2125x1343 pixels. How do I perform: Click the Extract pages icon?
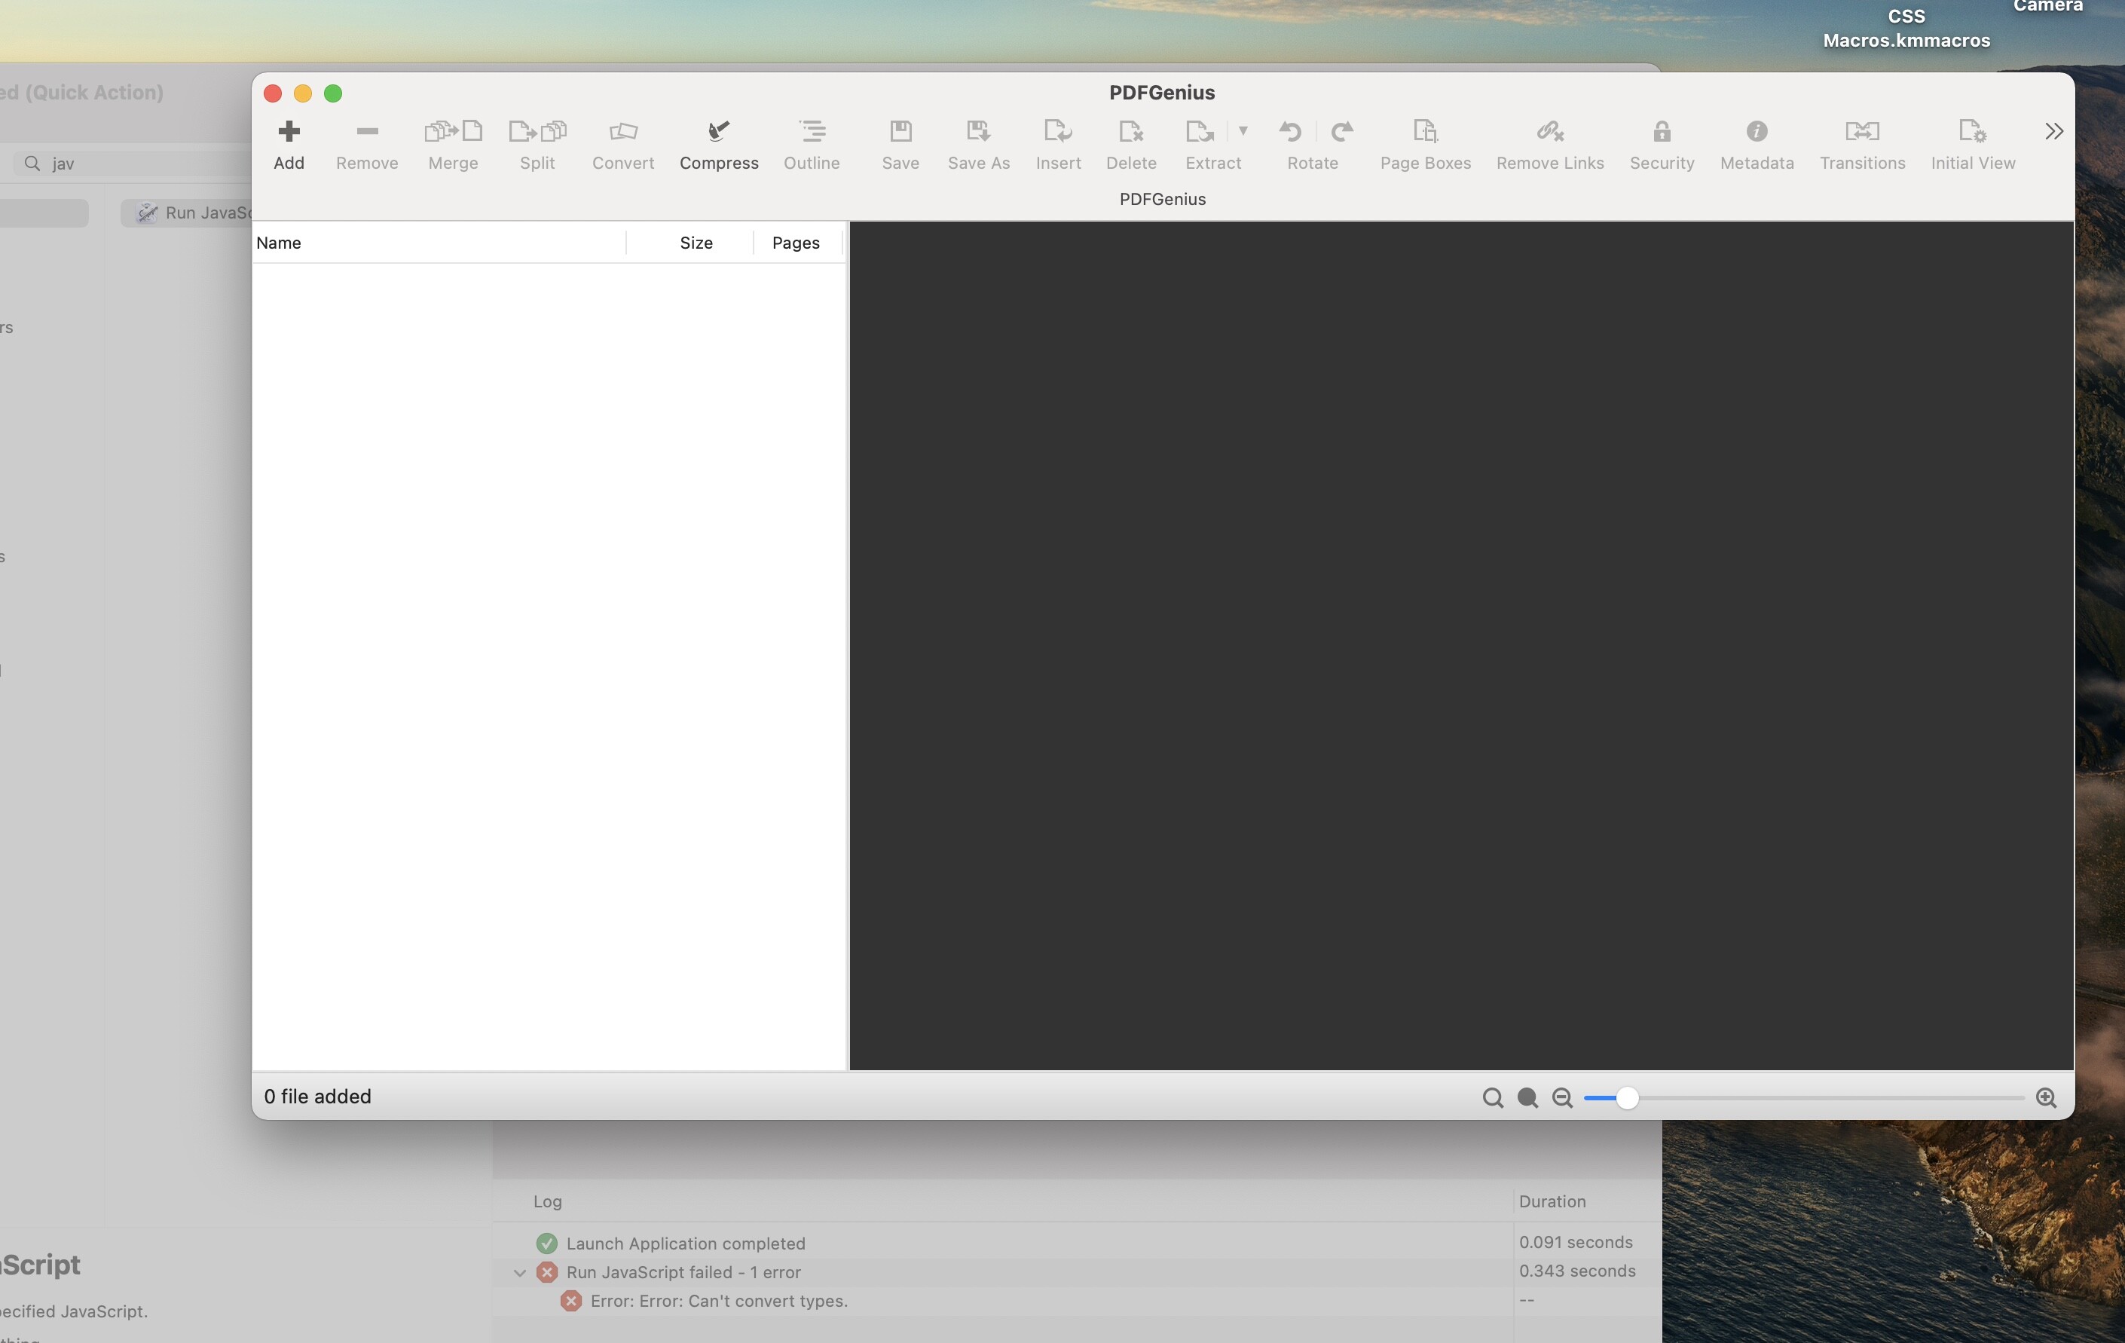[x=1200, y=133]
